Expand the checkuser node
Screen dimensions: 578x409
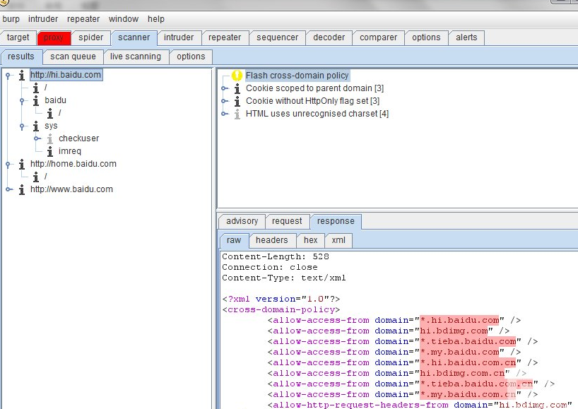click(37, 138)
